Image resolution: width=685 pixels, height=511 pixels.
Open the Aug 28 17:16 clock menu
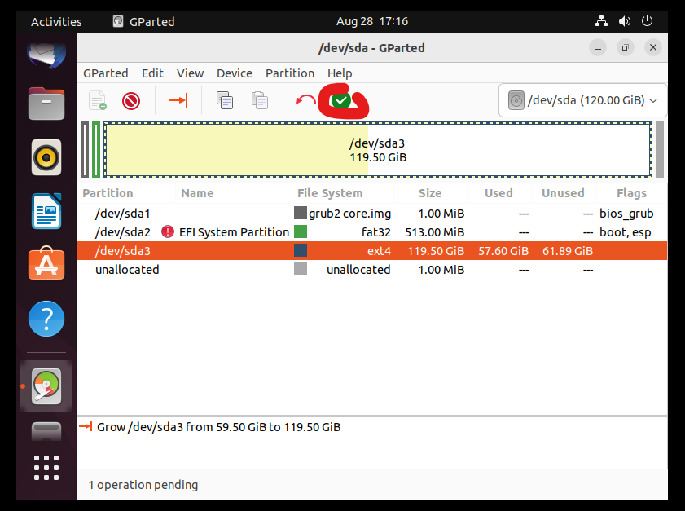tap(371, 22)
